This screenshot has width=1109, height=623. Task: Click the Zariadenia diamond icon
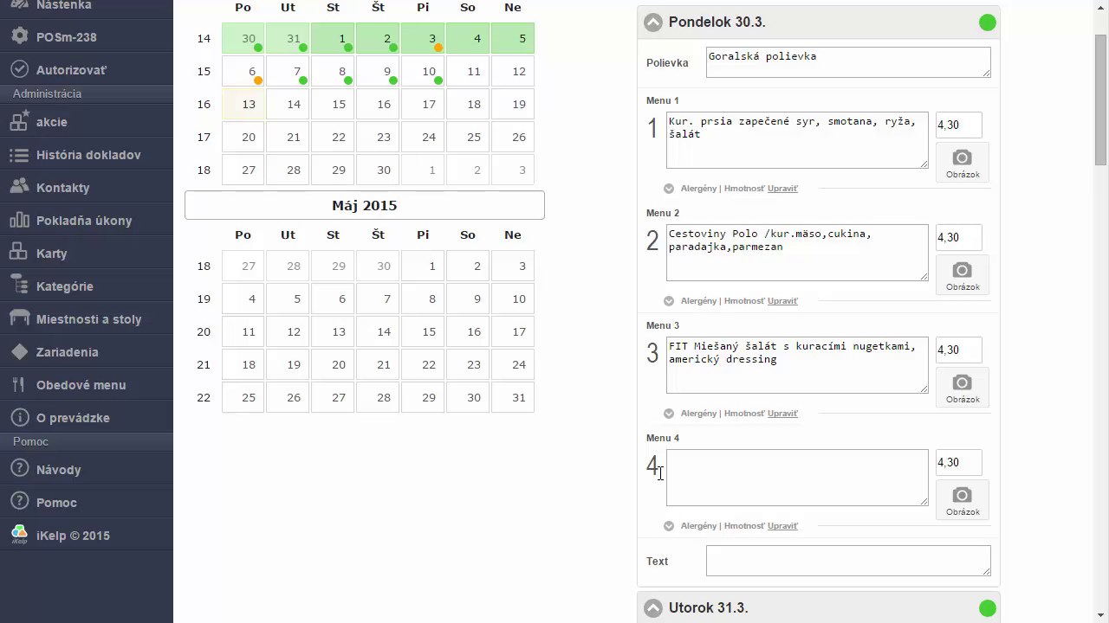pos(19,351)
